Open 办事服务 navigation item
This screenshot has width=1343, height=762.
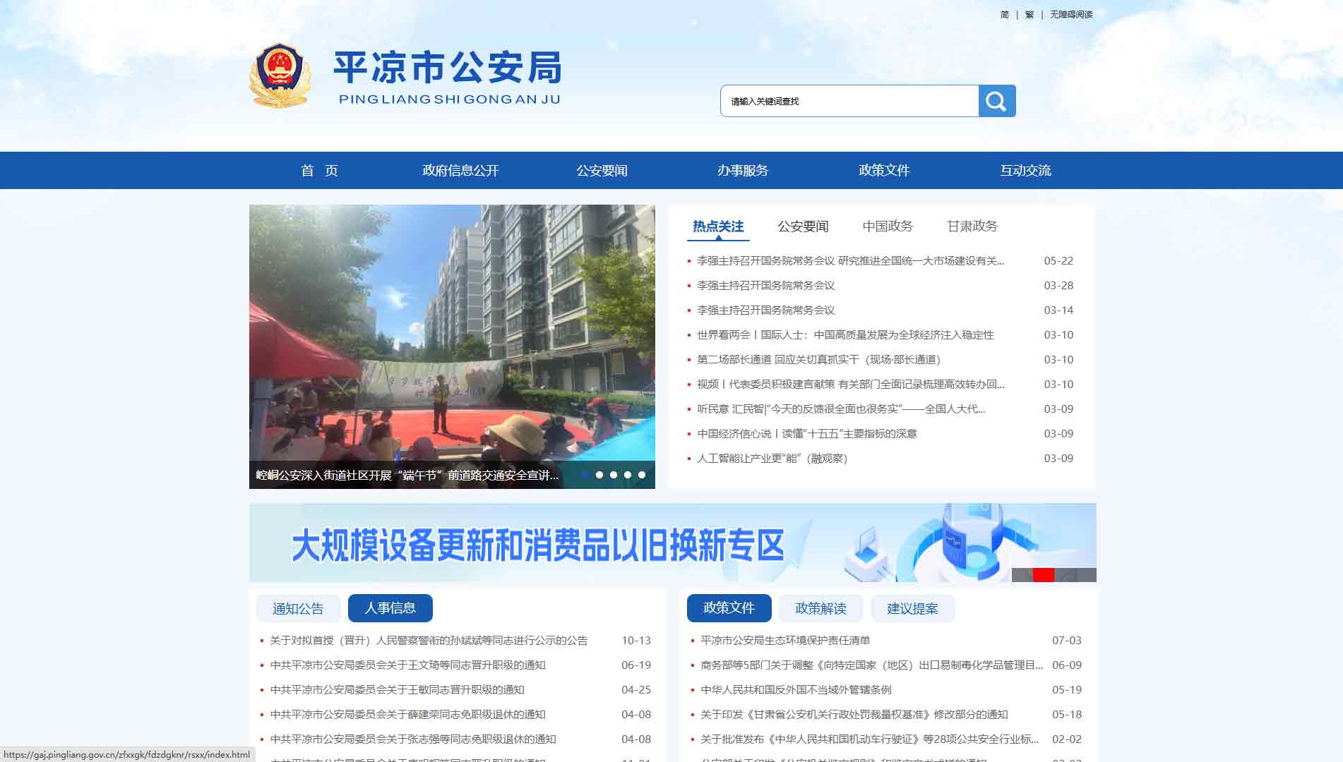743,170
